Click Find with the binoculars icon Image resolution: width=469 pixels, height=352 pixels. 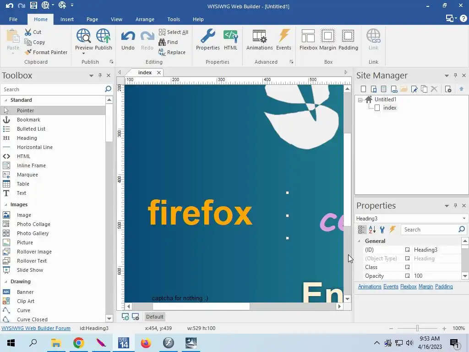click(168, 42)
